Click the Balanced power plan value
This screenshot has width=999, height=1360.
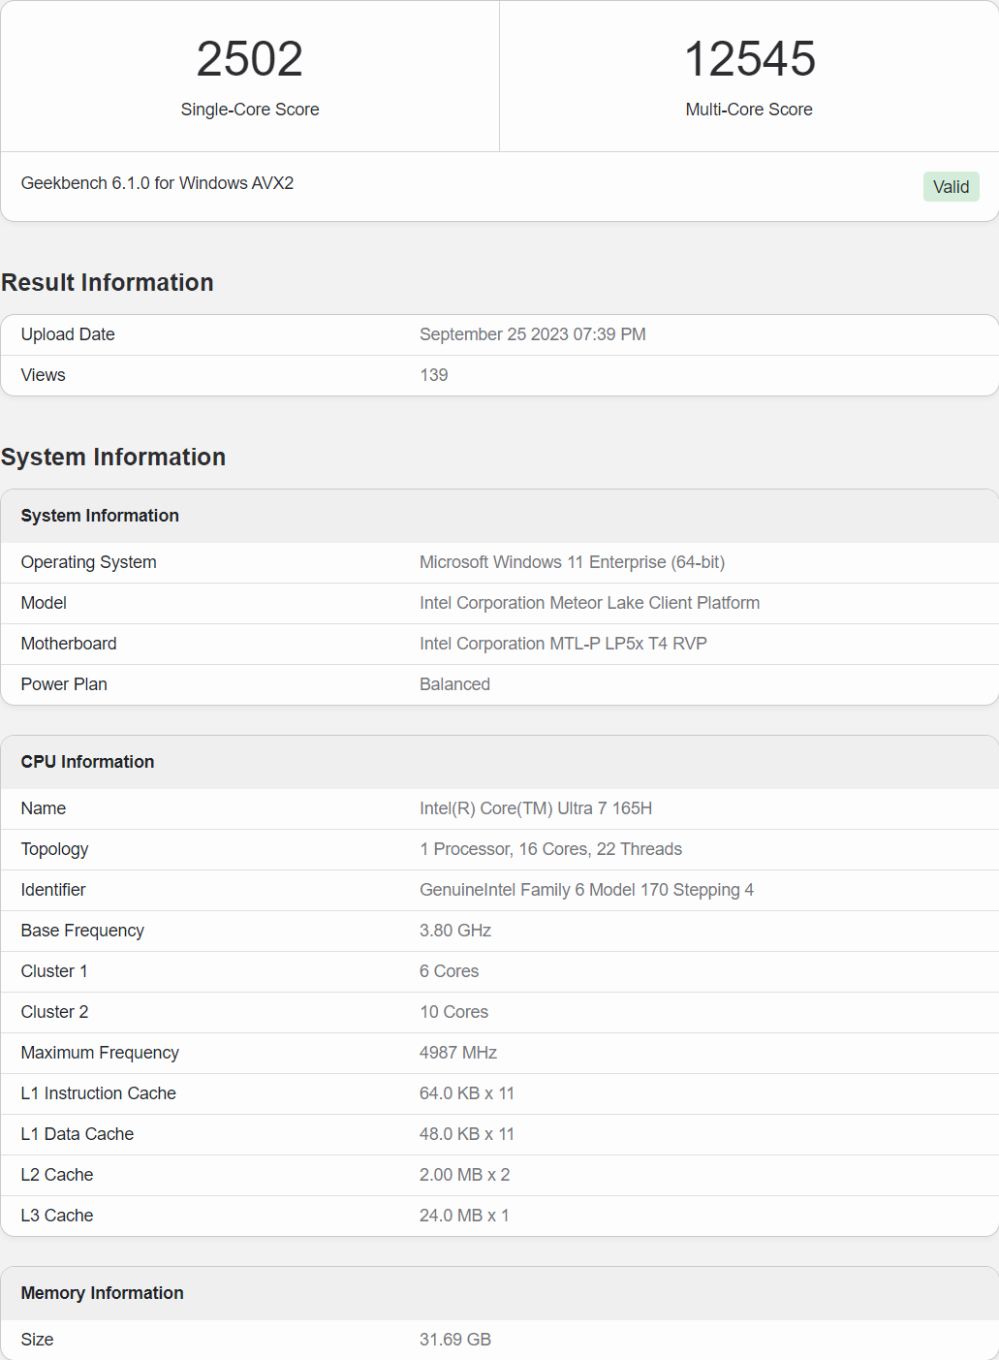click(x=454, y=684)
